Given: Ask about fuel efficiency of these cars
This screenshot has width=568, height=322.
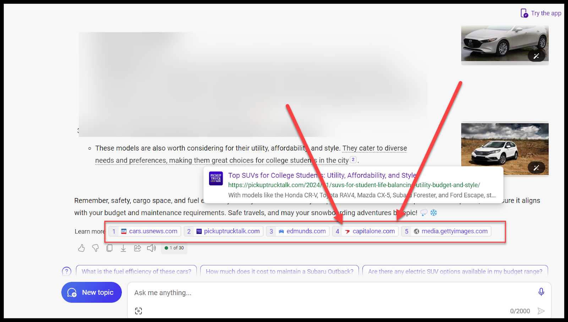Looking at the screenshot, I should pyautogui.click(x=136, y=271).
